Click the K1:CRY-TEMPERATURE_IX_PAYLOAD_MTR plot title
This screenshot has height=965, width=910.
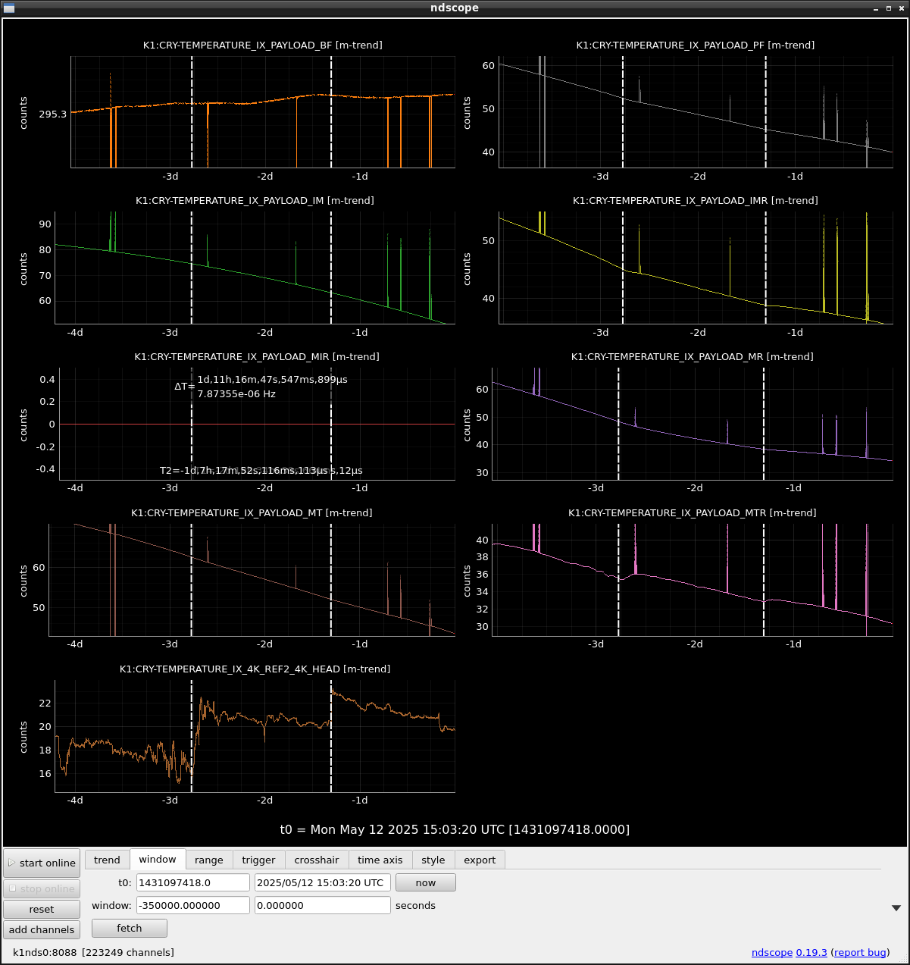click(693, 513)
